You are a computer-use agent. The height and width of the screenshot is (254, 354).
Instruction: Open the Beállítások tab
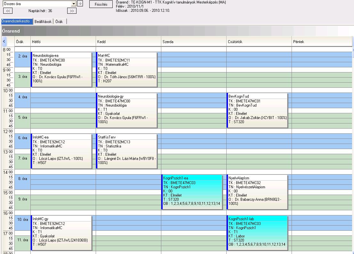tap(43, 22)
